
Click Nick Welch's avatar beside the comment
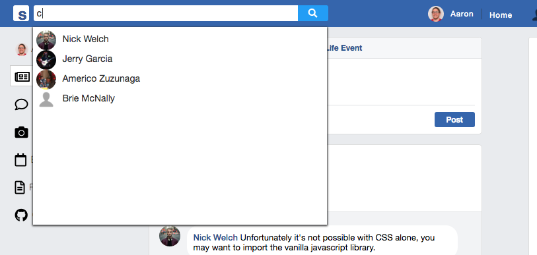(170, 236)
